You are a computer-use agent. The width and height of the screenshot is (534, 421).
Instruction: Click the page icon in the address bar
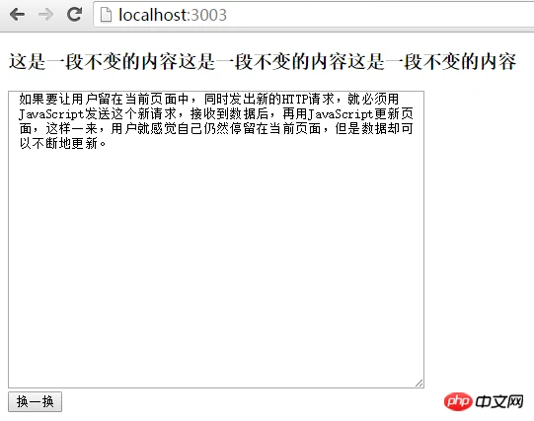[x=106, y=15]
